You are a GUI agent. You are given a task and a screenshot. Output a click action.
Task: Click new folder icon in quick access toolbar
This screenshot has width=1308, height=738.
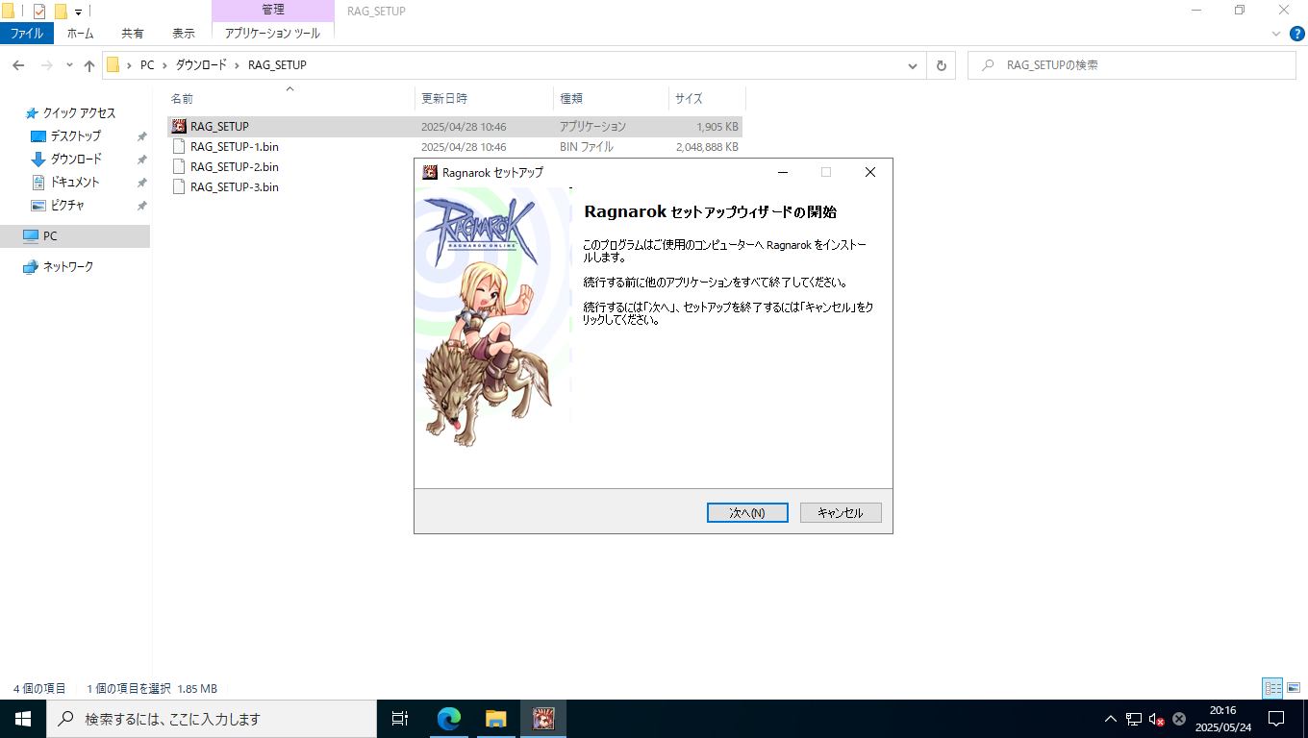click(x=61, y=12)
